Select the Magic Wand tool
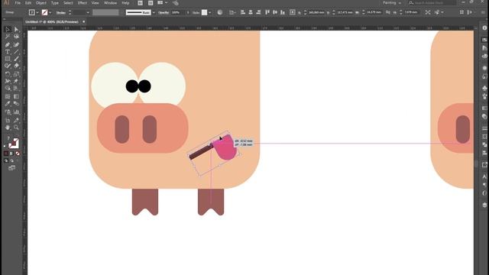This screenshot has width=489, height=275. point(8,37)
